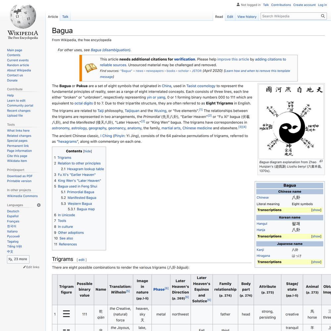This screenshot has height=331, width=331.
Task: Click the search magnifier icon
Action: click(322, 16)
